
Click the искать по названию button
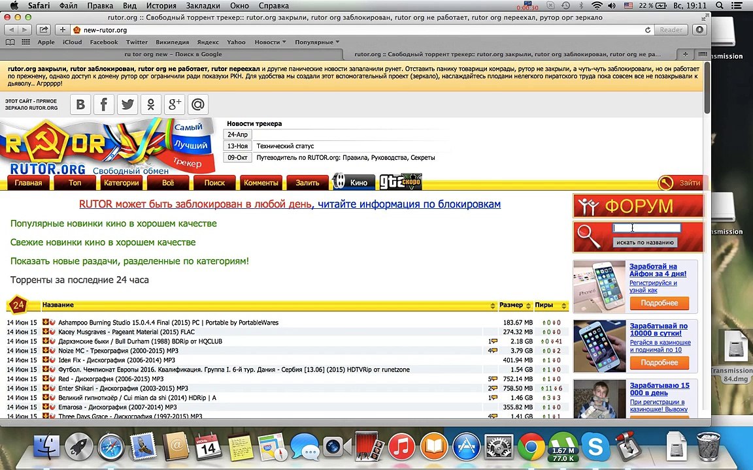645,243
